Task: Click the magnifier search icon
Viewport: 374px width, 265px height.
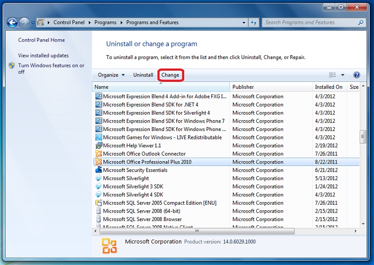Action: [361, 22]
